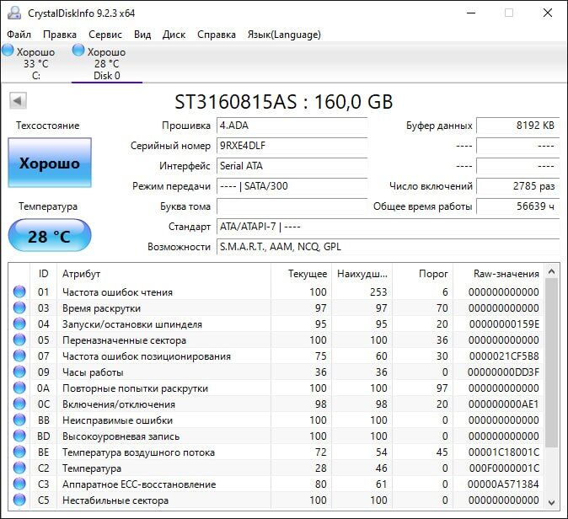Screen dimensions: 568x519
Task: Click the back arrow next to disk name
Action: [17, 101]
